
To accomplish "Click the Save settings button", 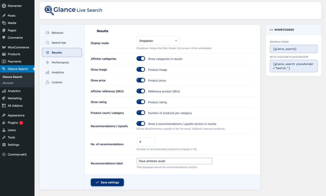I will 107,182.
